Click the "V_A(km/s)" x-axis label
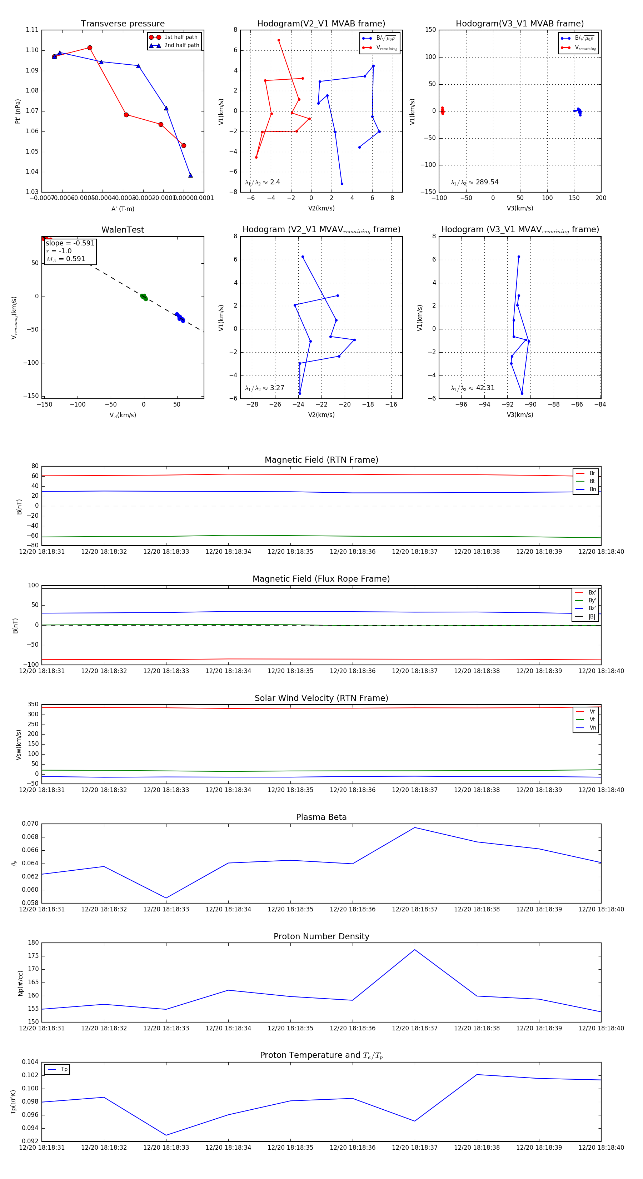Screen dimensions: 643x1179 (123, 415)
